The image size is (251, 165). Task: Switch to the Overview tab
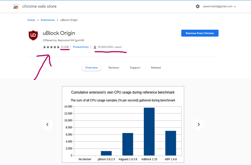[x=91, y=68]
